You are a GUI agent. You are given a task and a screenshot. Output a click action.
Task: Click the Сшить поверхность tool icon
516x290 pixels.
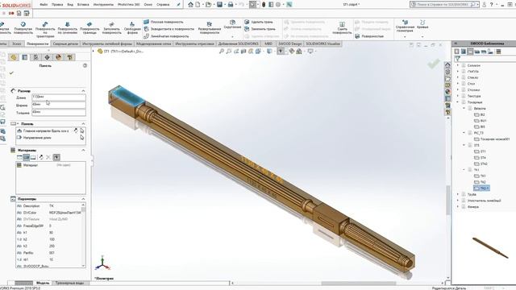click(342, 24)
